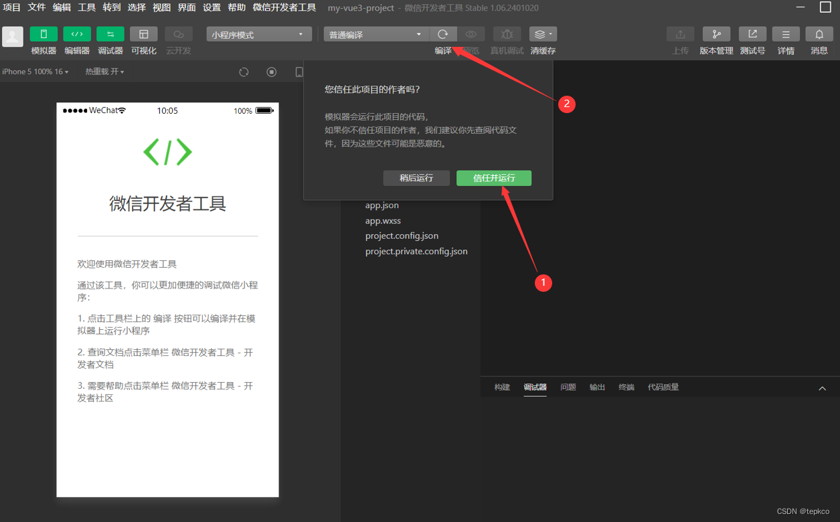Switch to the 构建 tab

(x=502, y=387)
